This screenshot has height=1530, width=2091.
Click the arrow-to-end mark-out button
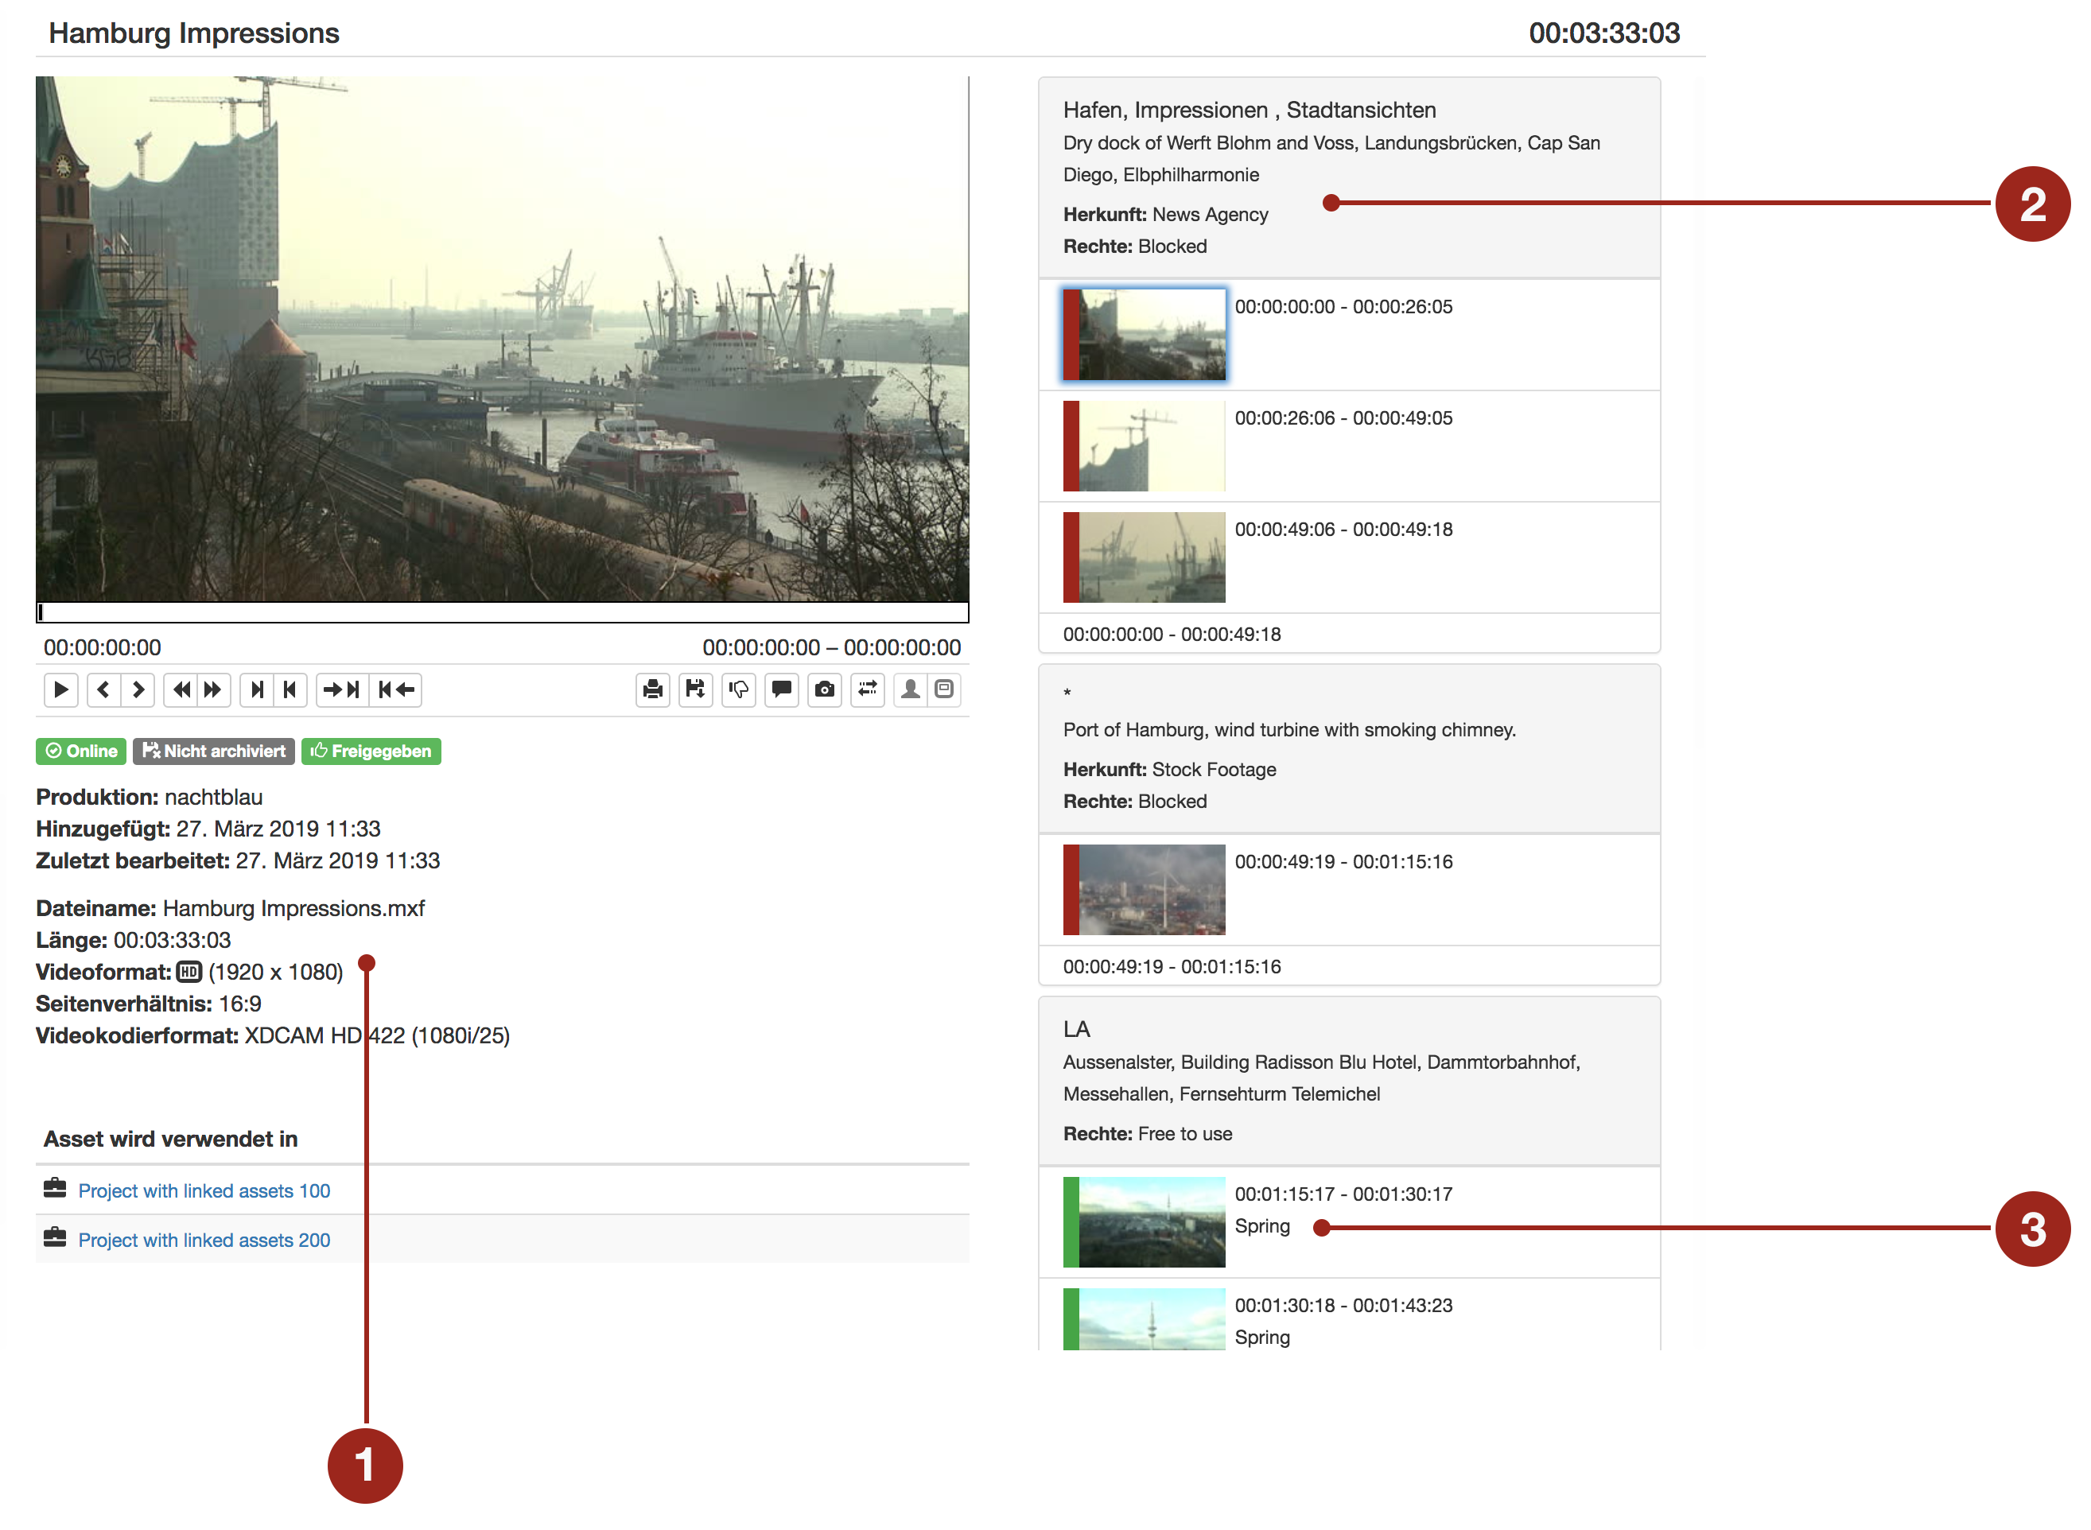point(342,690)
